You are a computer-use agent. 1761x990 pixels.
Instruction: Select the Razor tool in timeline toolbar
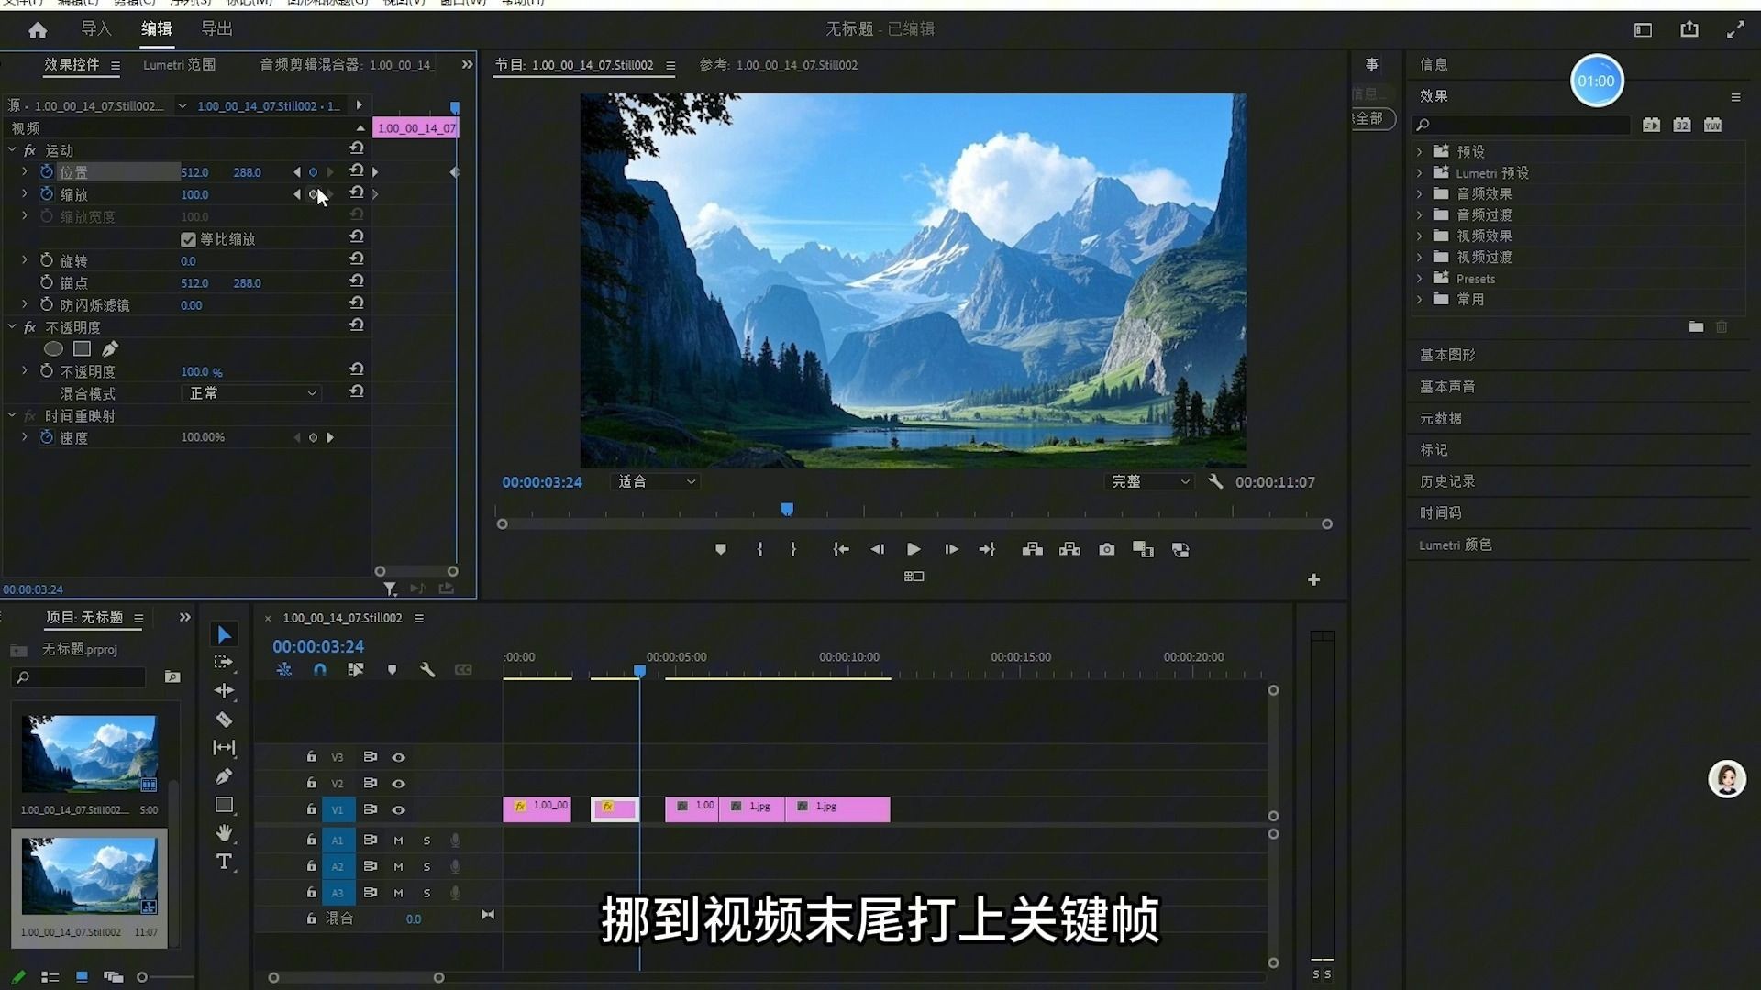tap(224, 720)
